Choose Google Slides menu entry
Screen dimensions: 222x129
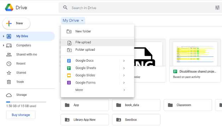(98, 75)
